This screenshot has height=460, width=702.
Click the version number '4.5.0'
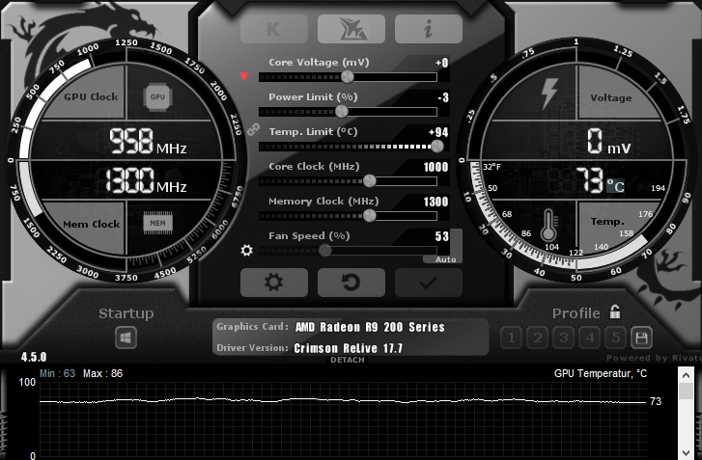tap(34, 357)
